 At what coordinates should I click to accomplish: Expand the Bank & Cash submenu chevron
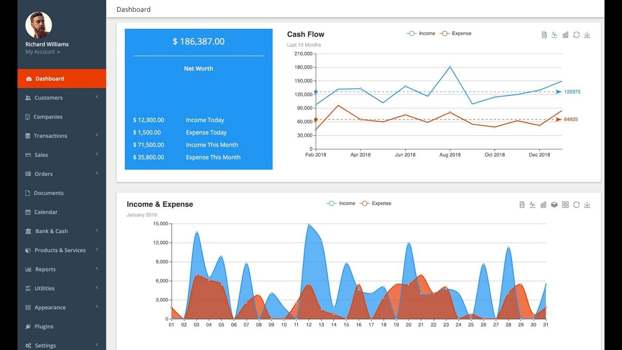click(x=97, y=230)
